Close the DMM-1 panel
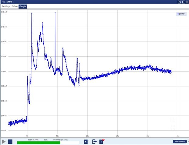Viewport: 189px width, 145px height. click(x=187, y=2)
